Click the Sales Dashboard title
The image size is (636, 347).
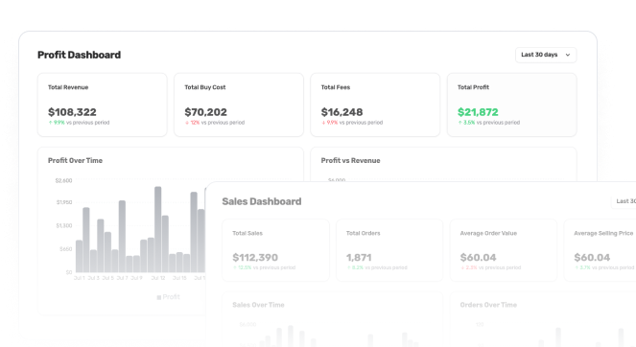pyautogui.click(x=262, y=201)
